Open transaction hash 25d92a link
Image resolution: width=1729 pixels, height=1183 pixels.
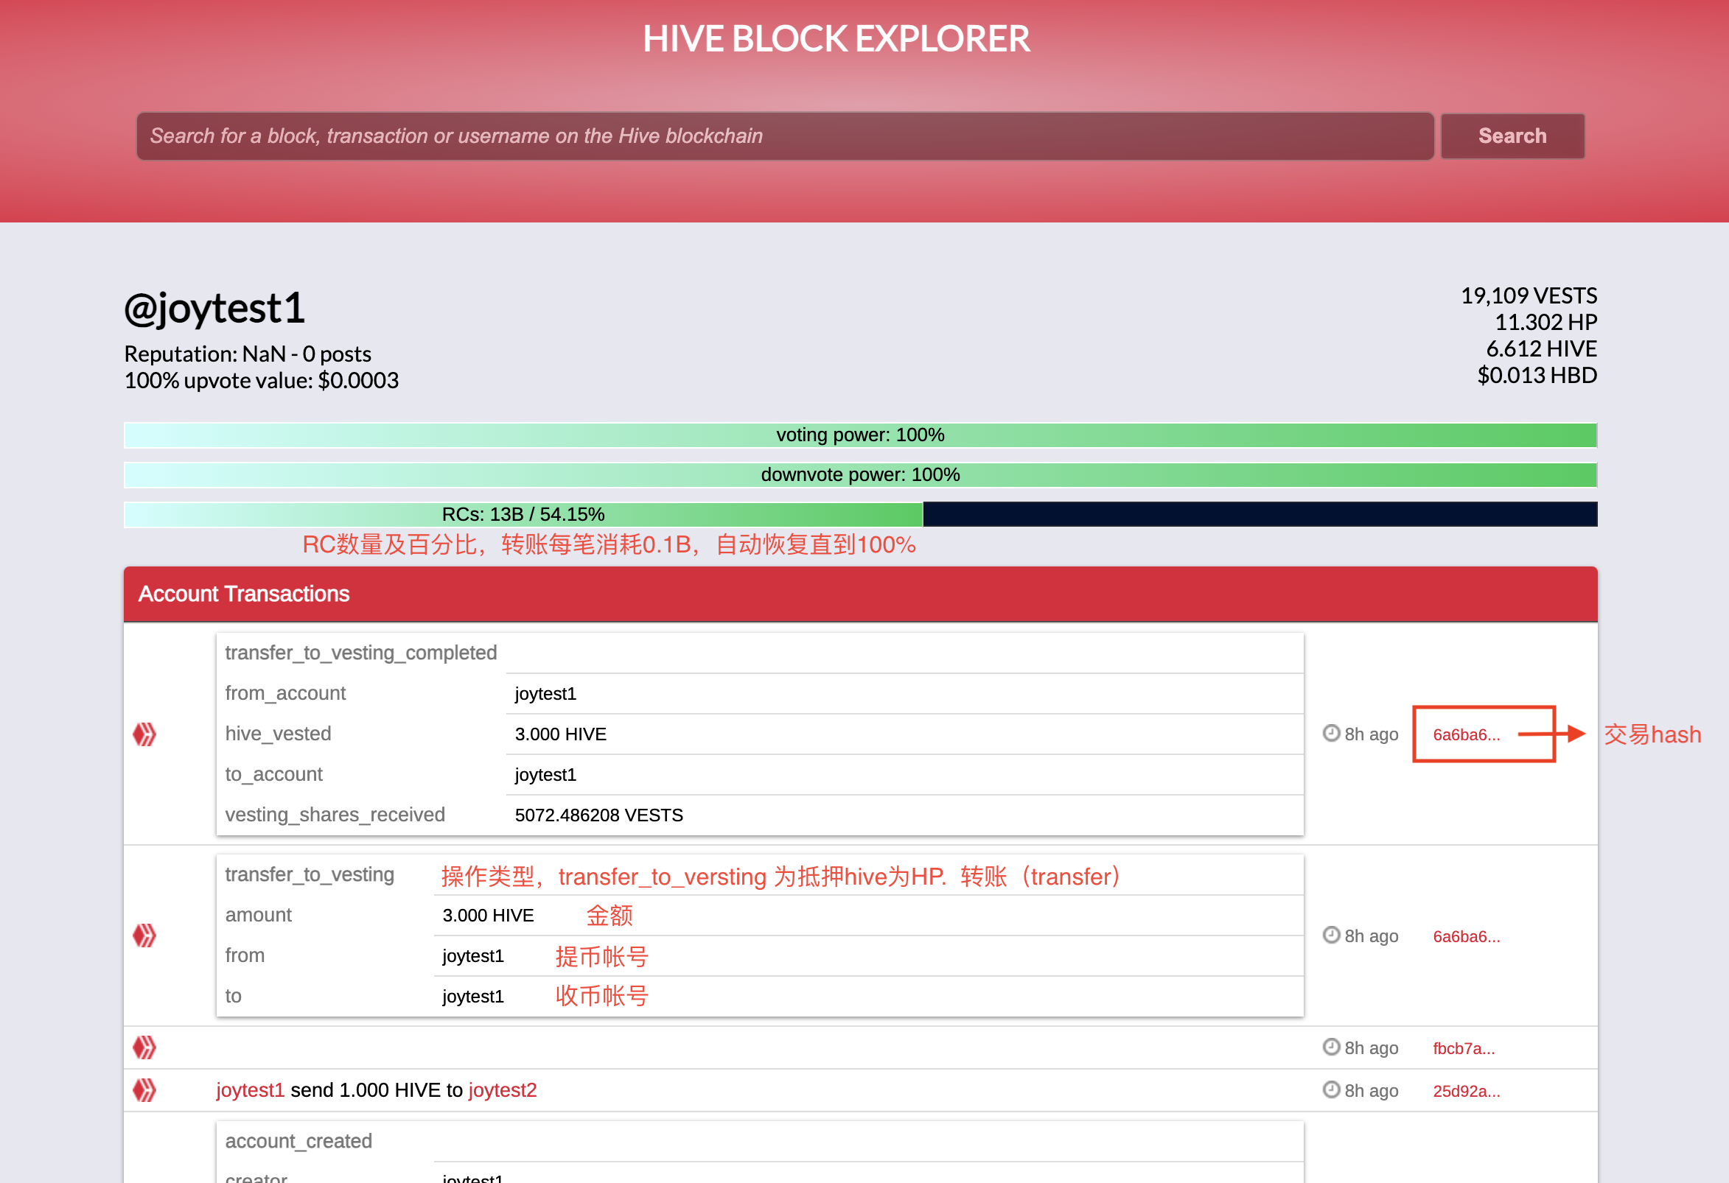[x=1466, y=1091]
